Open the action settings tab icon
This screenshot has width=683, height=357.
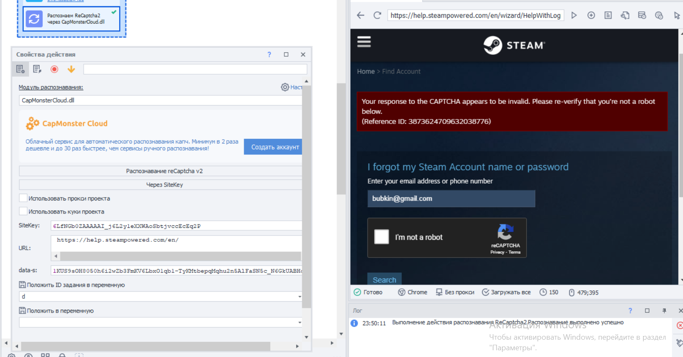click(x=20, y=69)
